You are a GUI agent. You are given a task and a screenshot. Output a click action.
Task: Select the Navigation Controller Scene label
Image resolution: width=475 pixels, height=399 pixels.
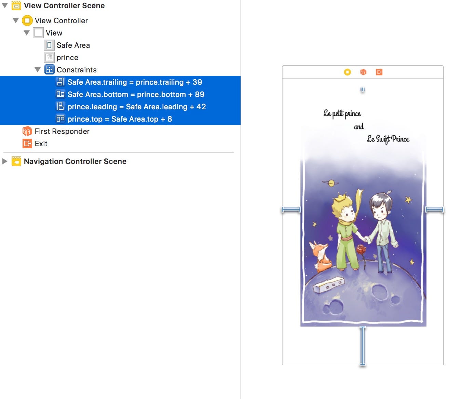click(75, 161)
